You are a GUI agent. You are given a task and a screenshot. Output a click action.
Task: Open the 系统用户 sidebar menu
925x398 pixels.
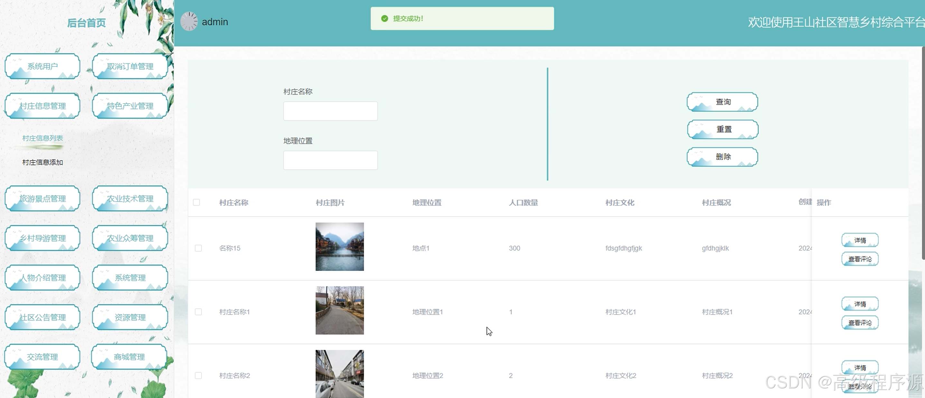tap(42, 66)
